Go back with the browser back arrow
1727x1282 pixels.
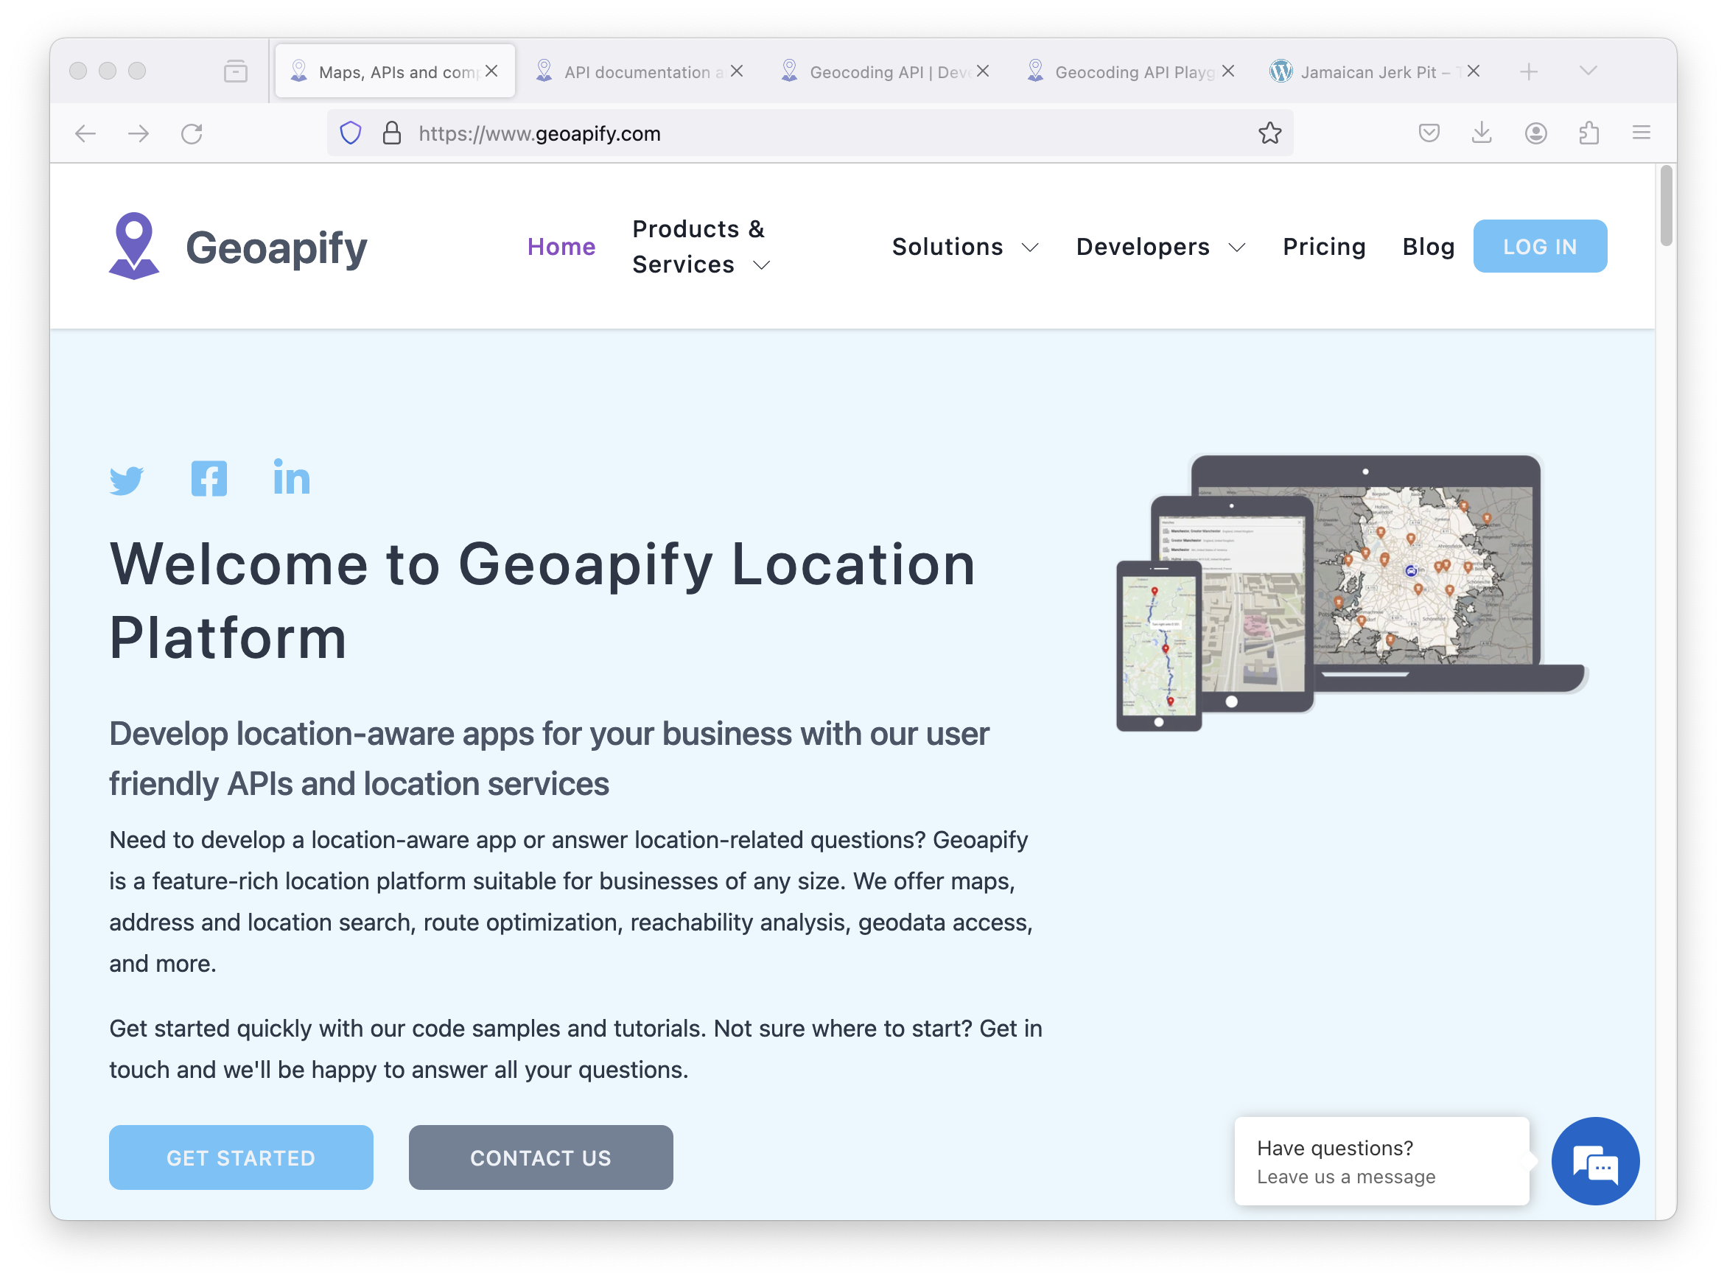point(85,133)
